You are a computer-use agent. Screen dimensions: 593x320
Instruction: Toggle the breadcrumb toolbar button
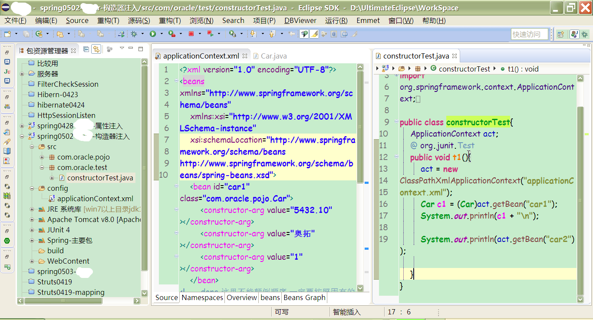(x=304, y=34)
